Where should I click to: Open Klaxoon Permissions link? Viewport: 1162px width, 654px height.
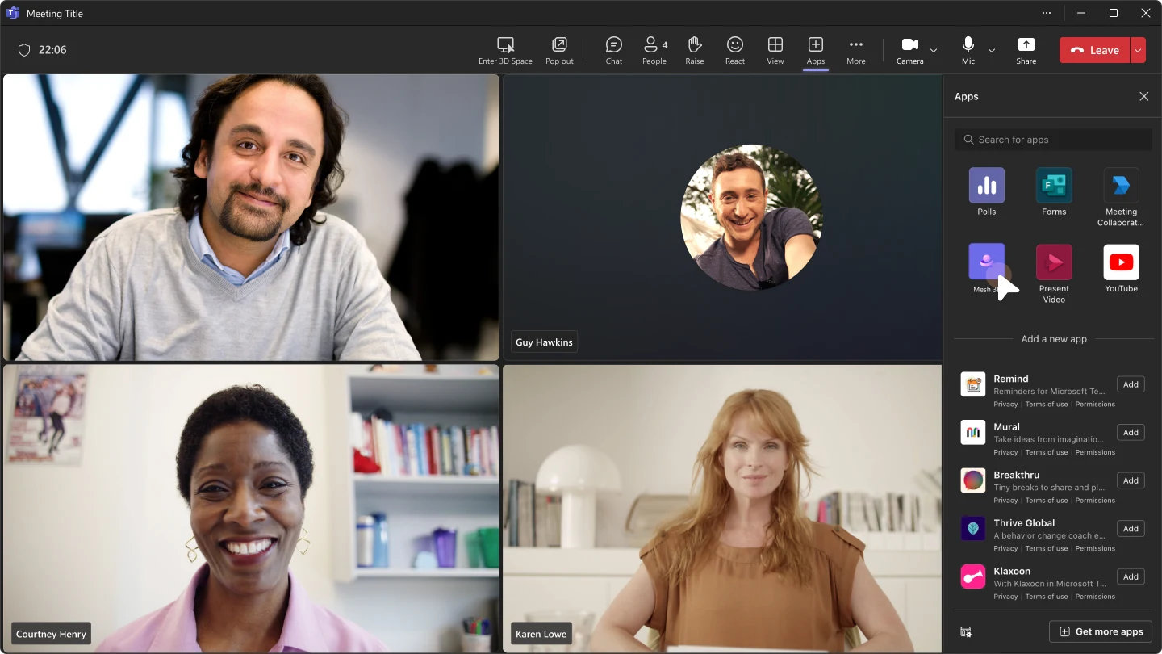pos(1095,597)
